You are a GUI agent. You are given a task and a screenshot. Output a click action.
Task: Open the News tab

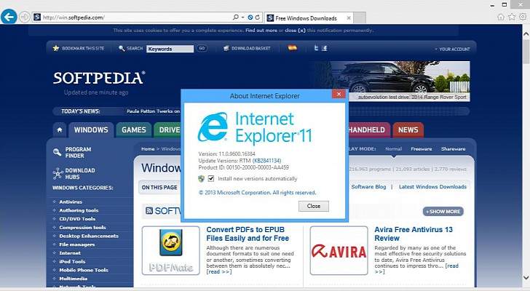(x=408, y=130)
